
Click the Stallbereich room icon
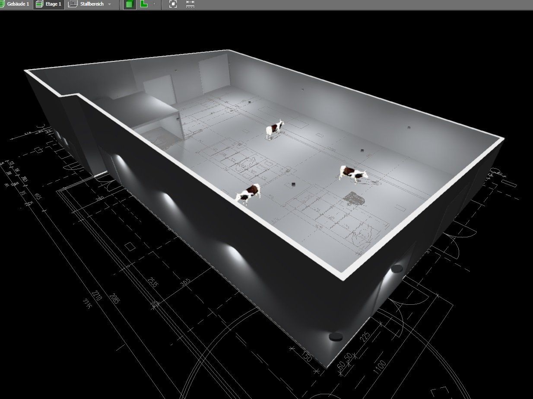(x=73, y=4)
